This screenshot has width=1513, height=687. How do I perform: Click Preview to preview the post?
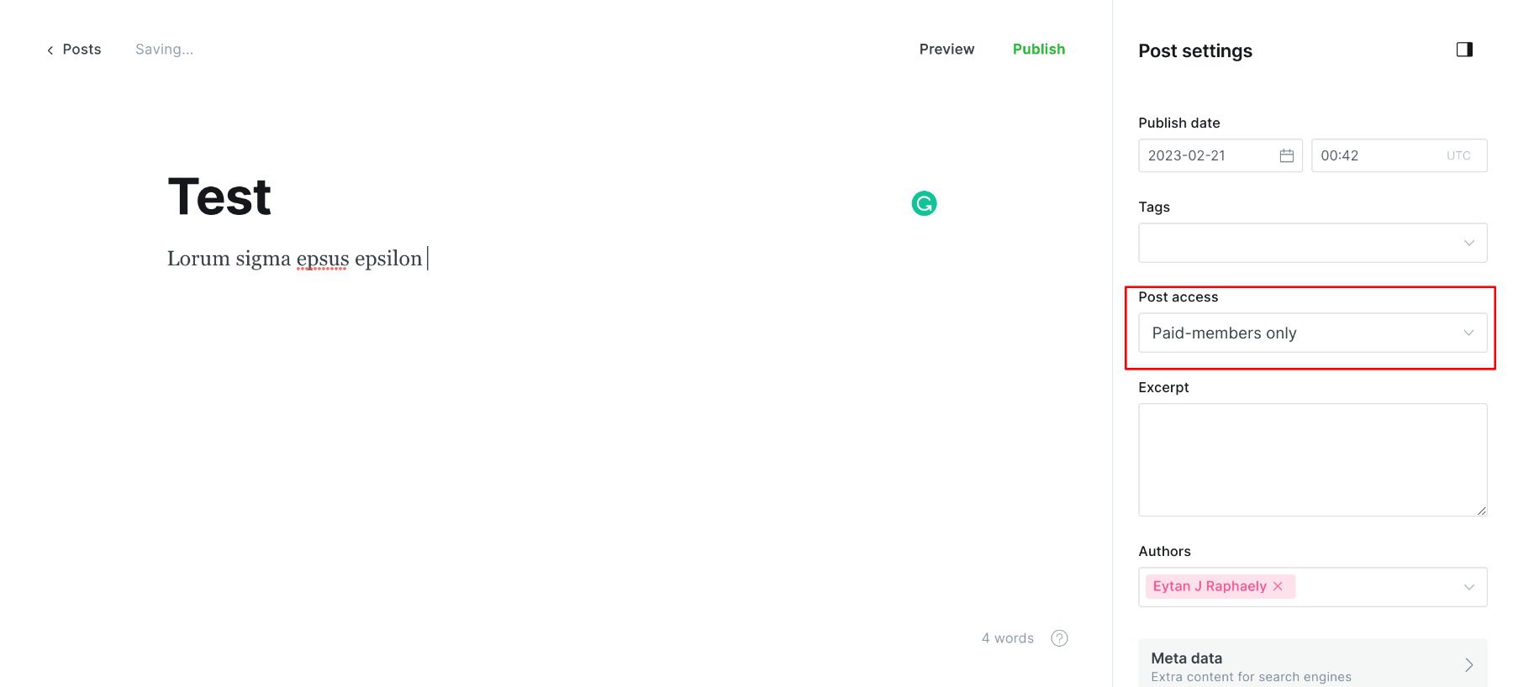tap(946, 49)
